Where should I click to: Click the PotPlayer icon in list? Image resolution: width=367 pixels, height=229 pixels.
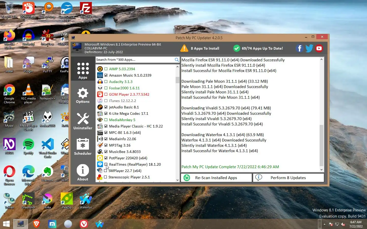[x=100, y=158]
